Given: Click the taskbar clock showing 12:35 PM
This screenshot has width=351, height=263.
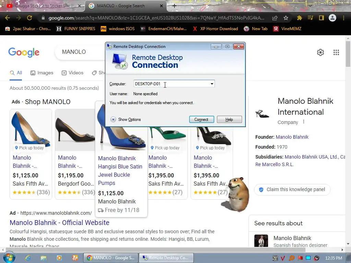Looking at the screenshot, I should pyautogui.click(x=334, y=258).
